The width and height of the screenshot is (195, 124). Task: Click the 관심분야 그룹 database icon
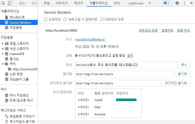click(7, 79)
